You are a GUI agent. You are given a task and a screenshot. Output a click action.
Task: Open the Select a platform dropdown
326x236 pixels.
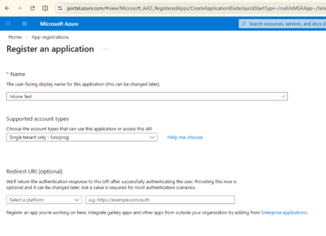[44, 199]
